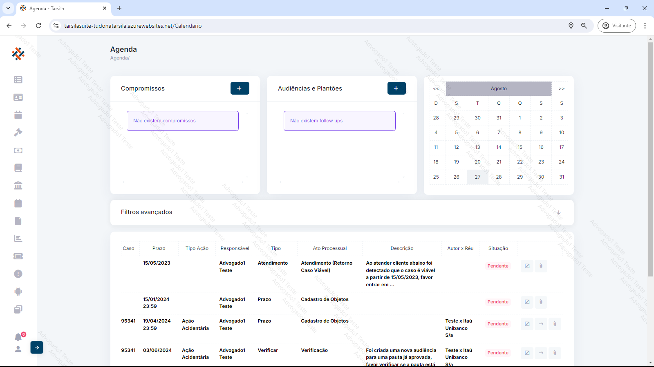Screen dimensions: 654x367
Task: Click the Android robot sidebar icon
Action: pyautogui.click(x=18, y=292)
